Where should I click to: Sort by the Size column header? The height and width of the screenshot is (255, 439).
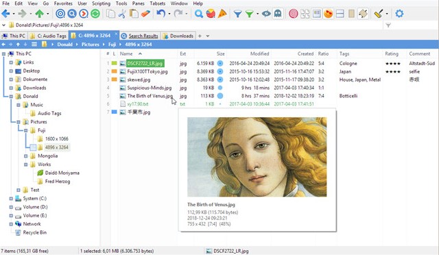[x=220, y=53]
